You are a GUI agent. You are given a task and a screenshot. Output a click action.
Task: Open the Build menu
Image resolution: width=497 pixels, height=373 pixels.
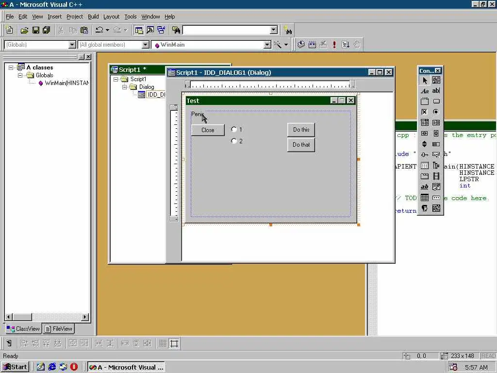93,17
